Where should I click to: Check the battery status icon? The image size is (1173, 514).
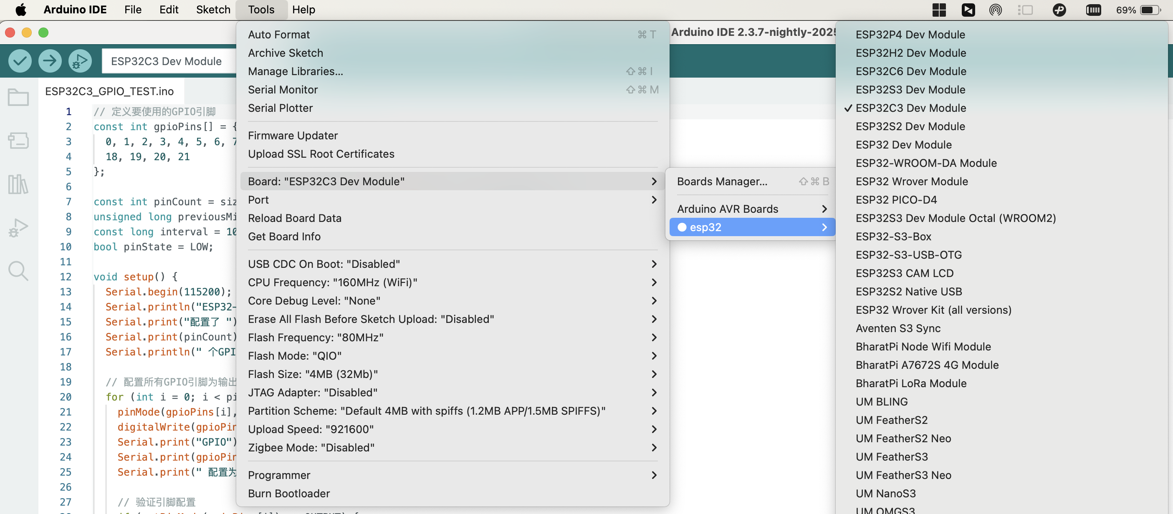click(x=1151, y=10)
